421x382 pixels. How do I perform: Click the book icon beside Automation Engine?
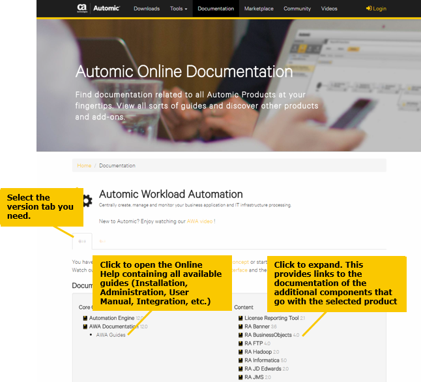[85, 318]
